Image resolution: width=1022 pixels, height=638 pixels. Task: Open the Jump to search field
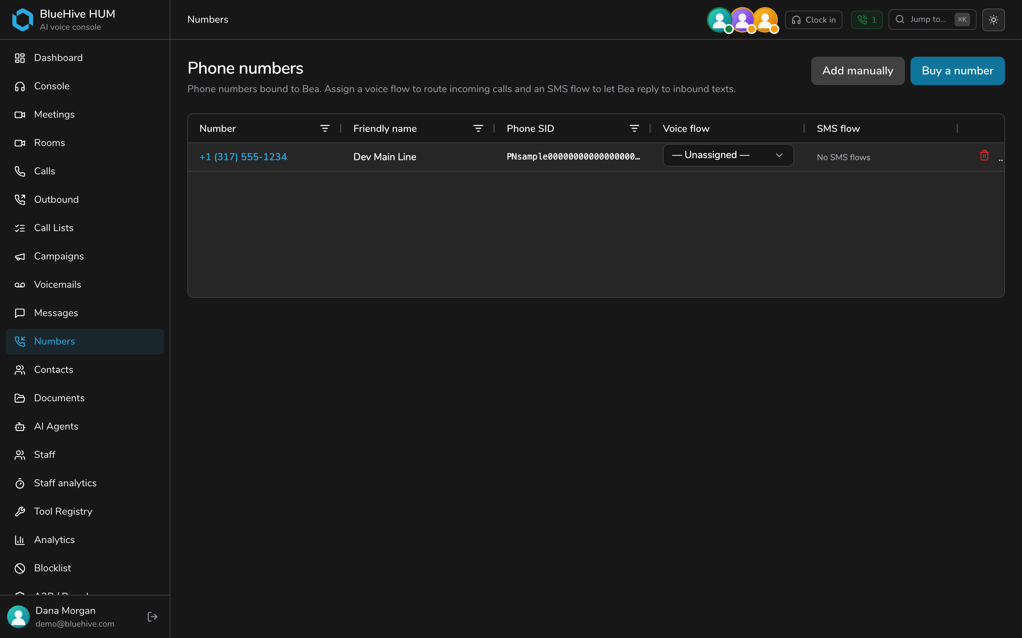[932, 19]
